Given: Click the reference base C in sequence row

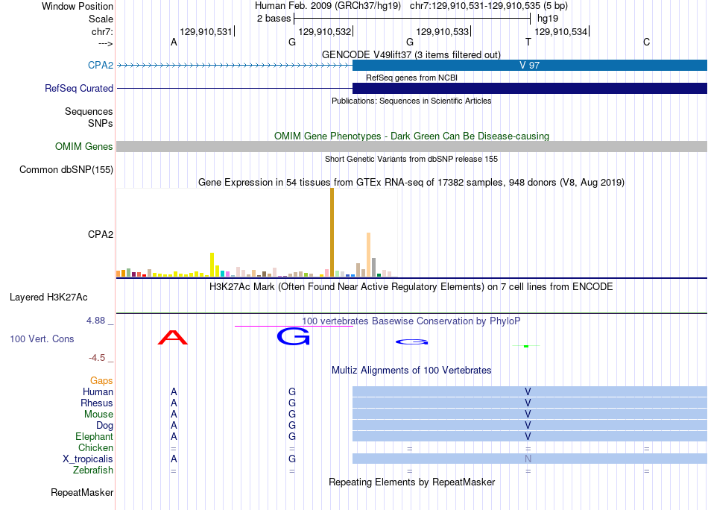Looking at the screenshot, I should (647, 42).
